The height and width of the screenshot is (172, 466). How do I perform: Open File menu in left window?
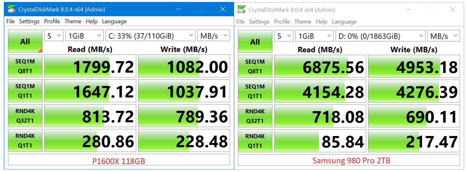tap(11, 21)
